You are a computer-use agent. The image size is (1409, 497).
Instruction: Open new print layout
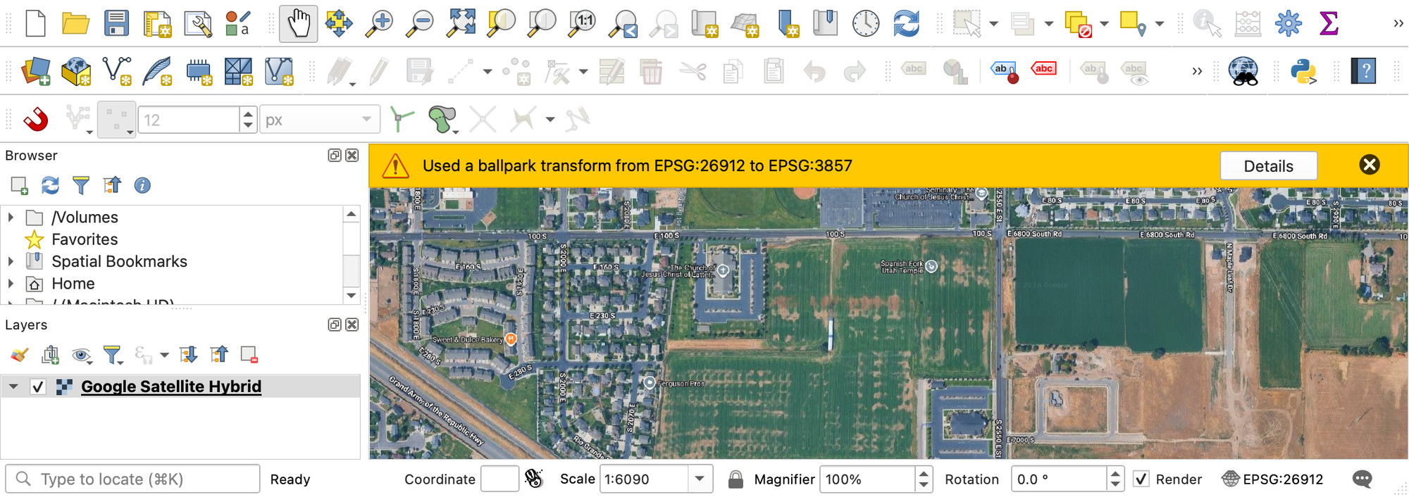pyautogui.click(x=157, y=23)
